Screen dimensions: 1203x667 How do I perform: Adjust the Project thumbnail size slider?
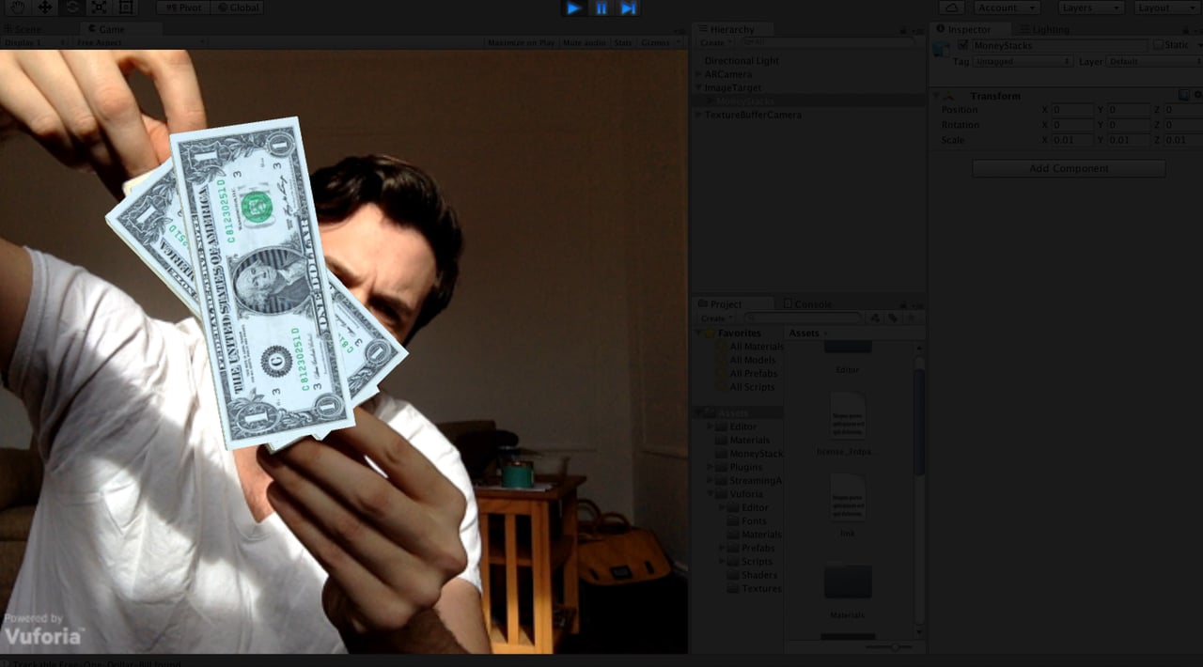pos(894,646)
